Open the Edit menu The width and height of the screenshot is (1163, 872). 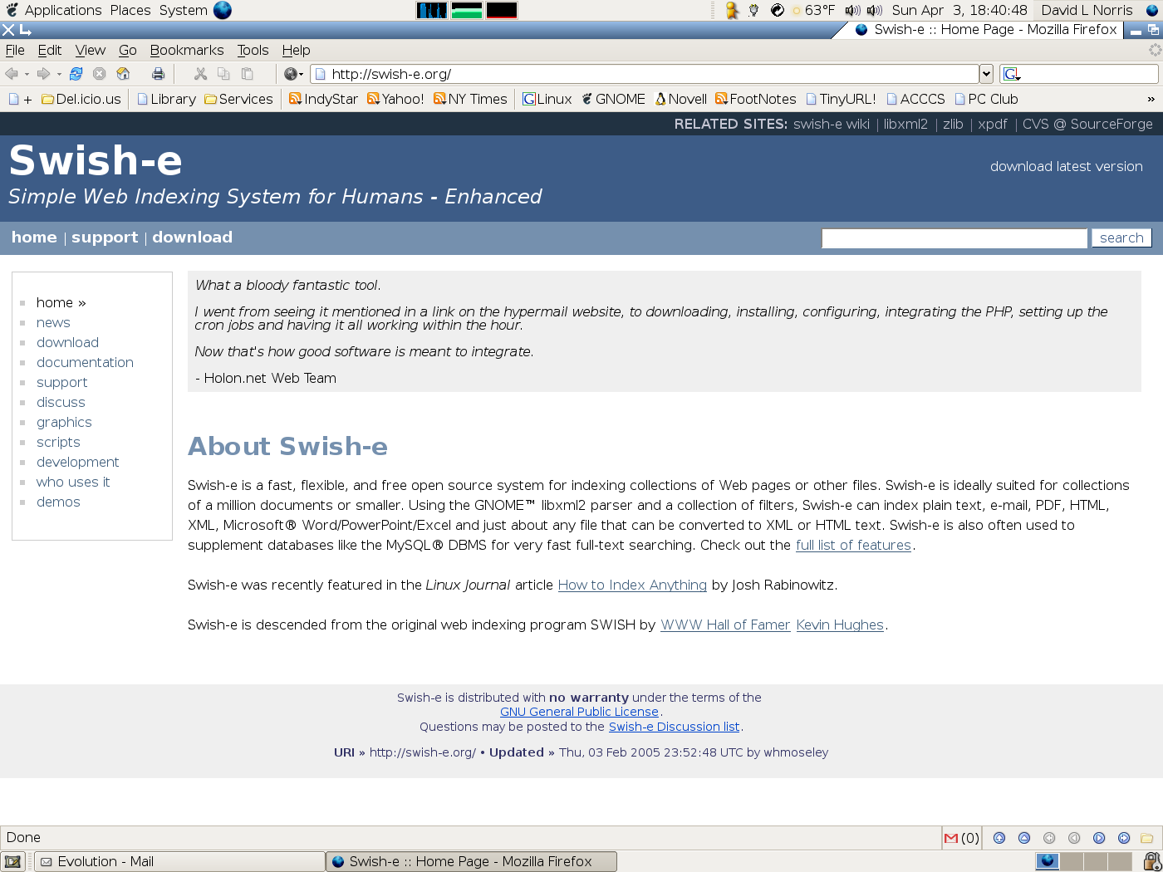click(x=50, y=50)
